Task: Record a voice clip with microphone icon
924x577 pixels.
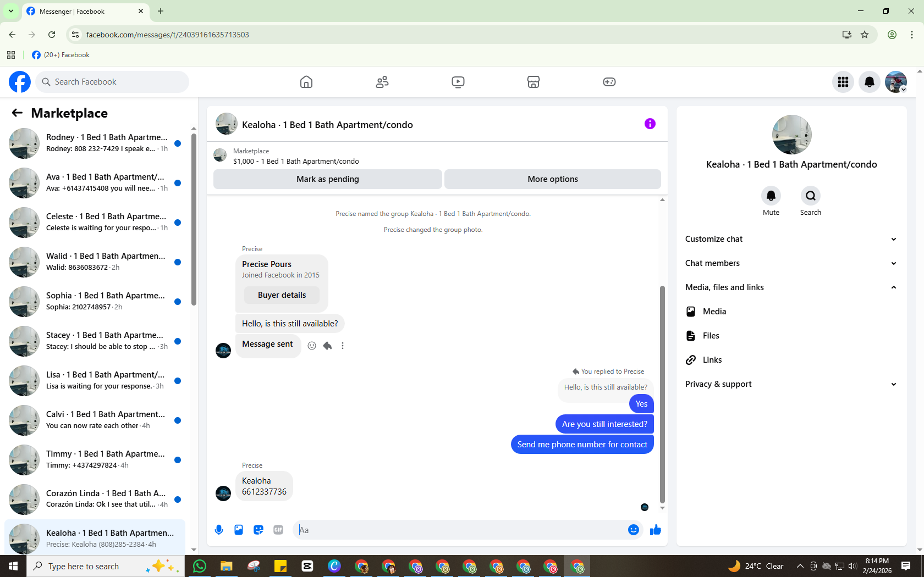Action: click(219, 530)
